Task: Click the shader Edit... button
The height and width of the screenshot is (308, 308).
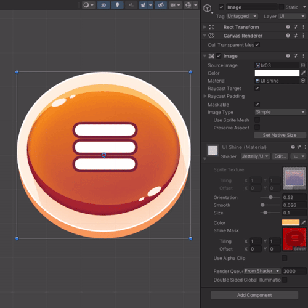Action: pyautogui.click(x=280, y=156)
